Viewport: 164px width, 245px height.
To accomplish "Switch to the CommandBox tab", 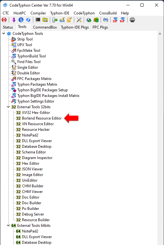I will (x=45, y=27).
